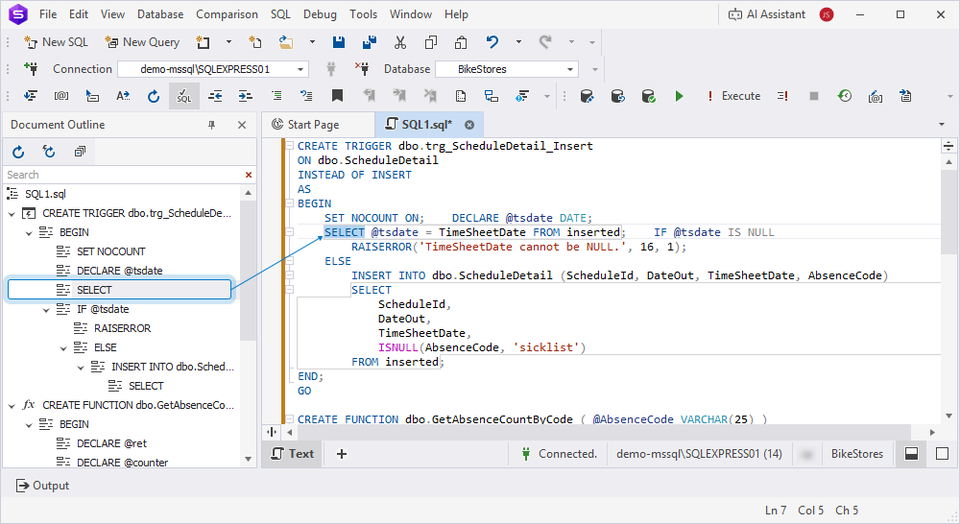Click the plus button next to Text
960x524 pixels.
[x=342, y=454]
